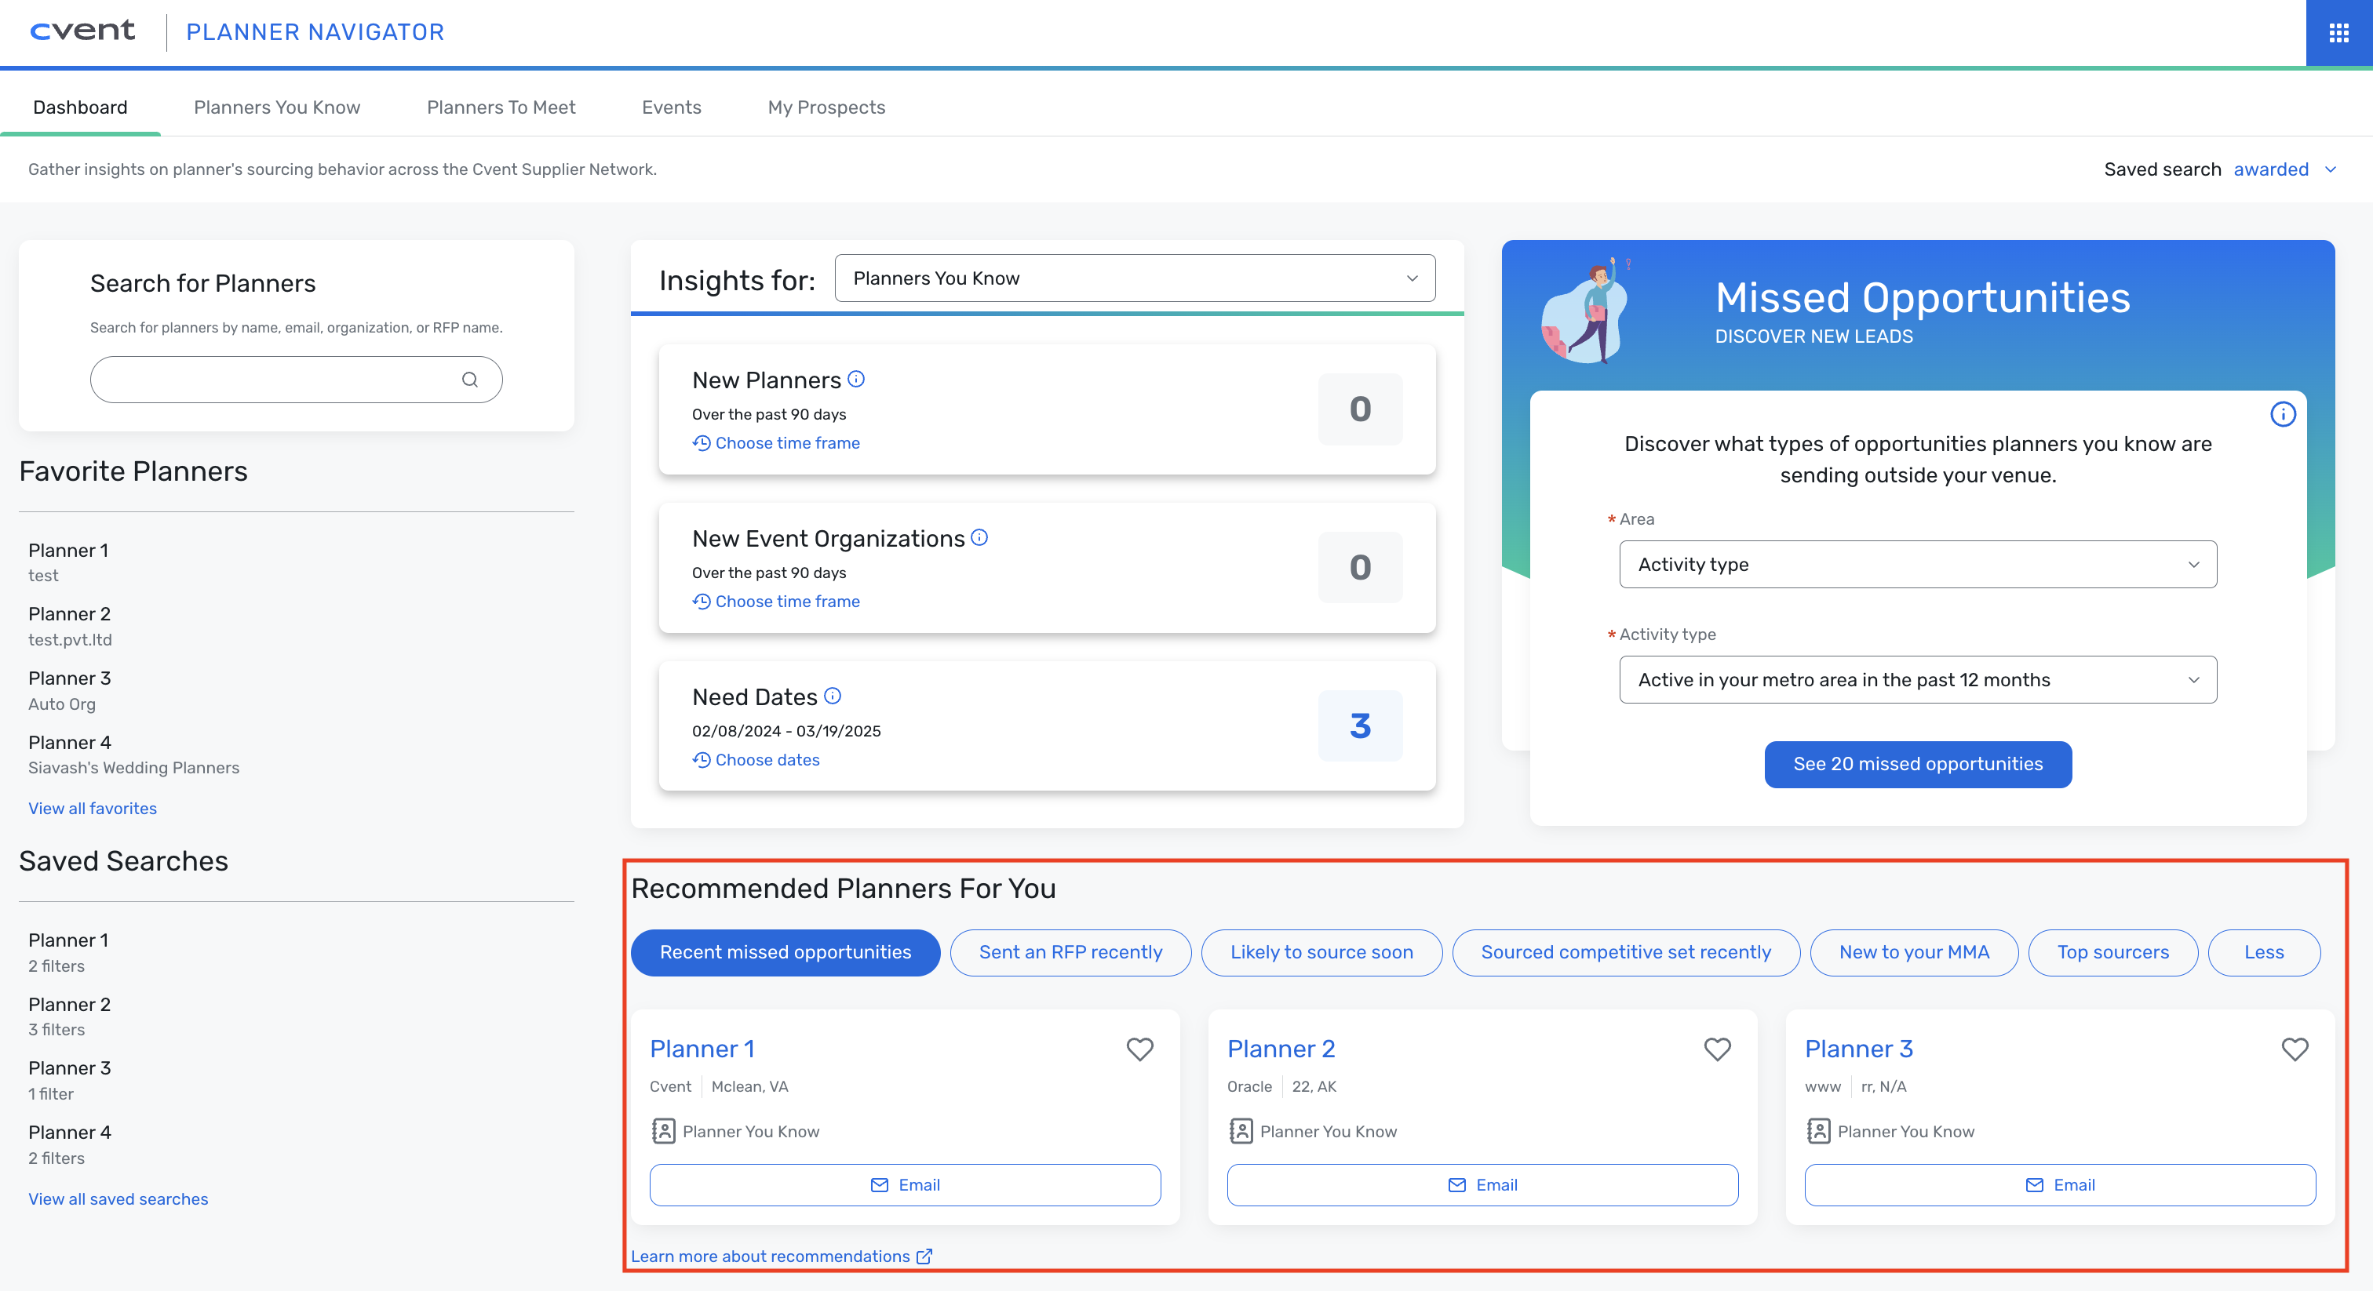The image size is (2373, 1291).
Task: Switch to the Planners To Meet tab
Action: [501, 107]
